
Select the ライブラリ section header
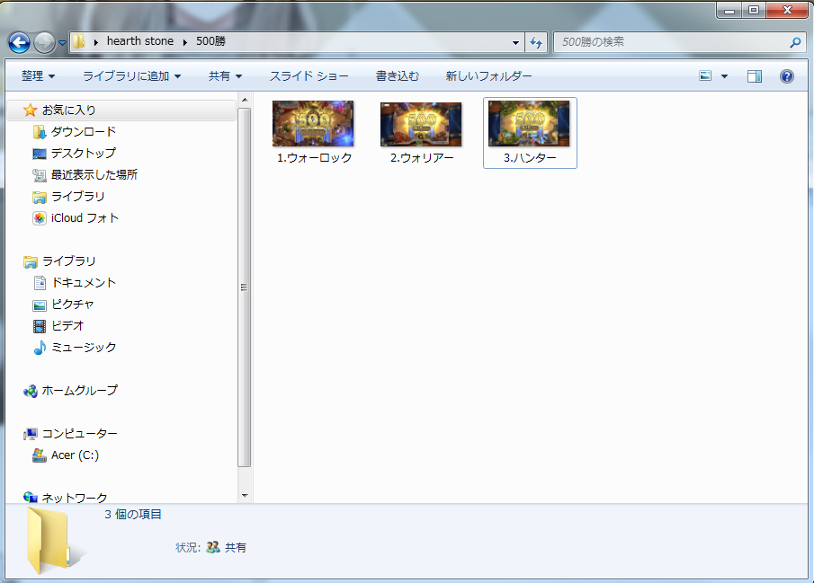[68, 261]
